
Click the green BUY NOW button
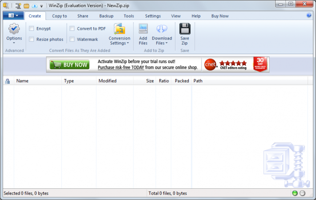pos(69,64)
